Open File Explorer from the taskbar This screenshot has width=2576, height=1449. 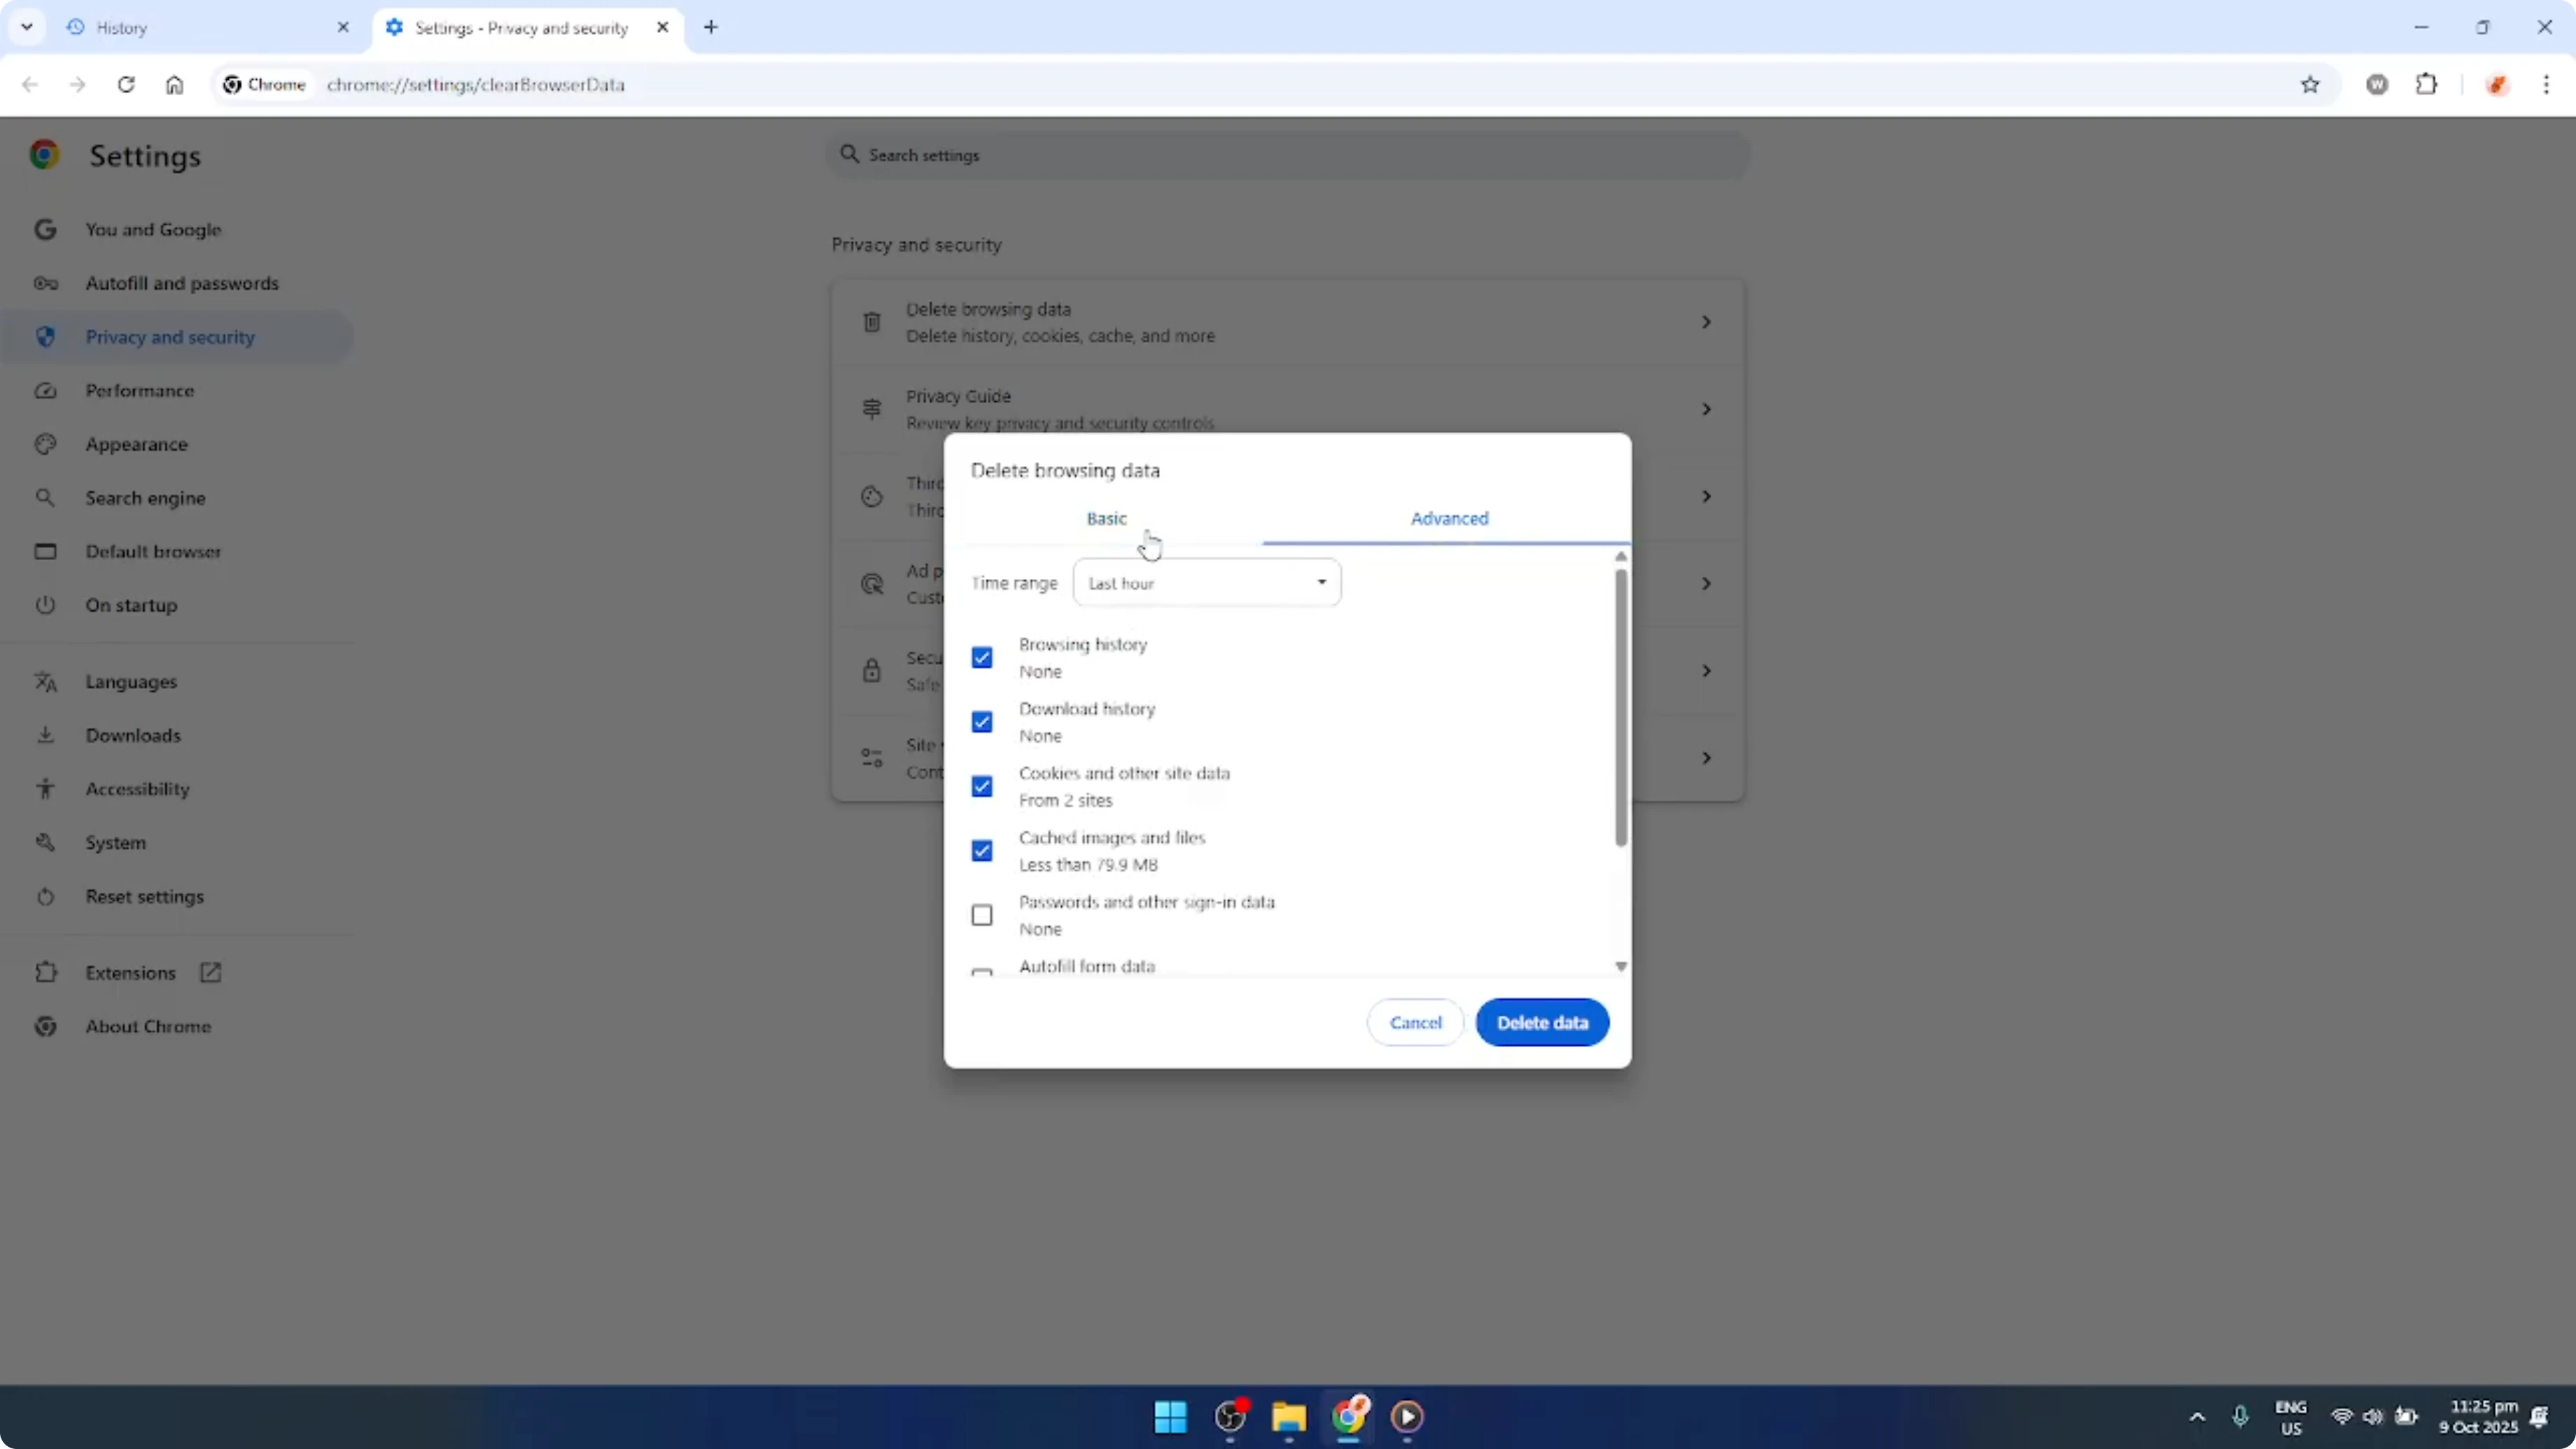pos(1289,1417)
